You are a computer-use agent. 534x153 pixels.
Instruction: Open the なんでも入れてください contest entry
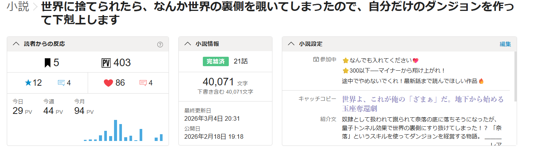pos(380,61)
